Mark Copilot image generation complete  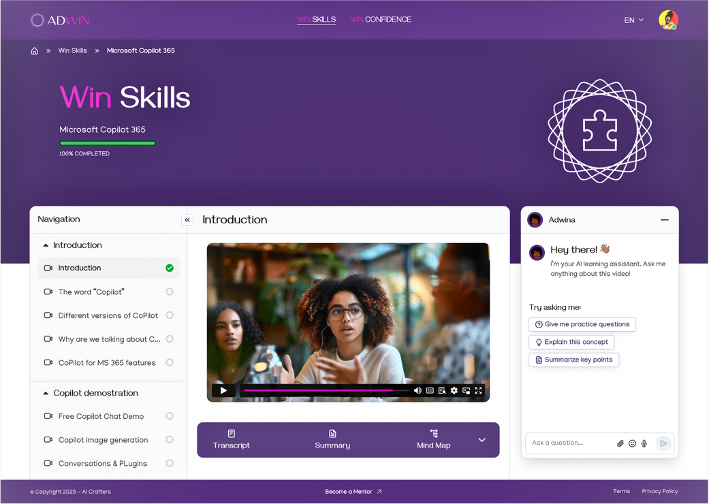(170, 439)
